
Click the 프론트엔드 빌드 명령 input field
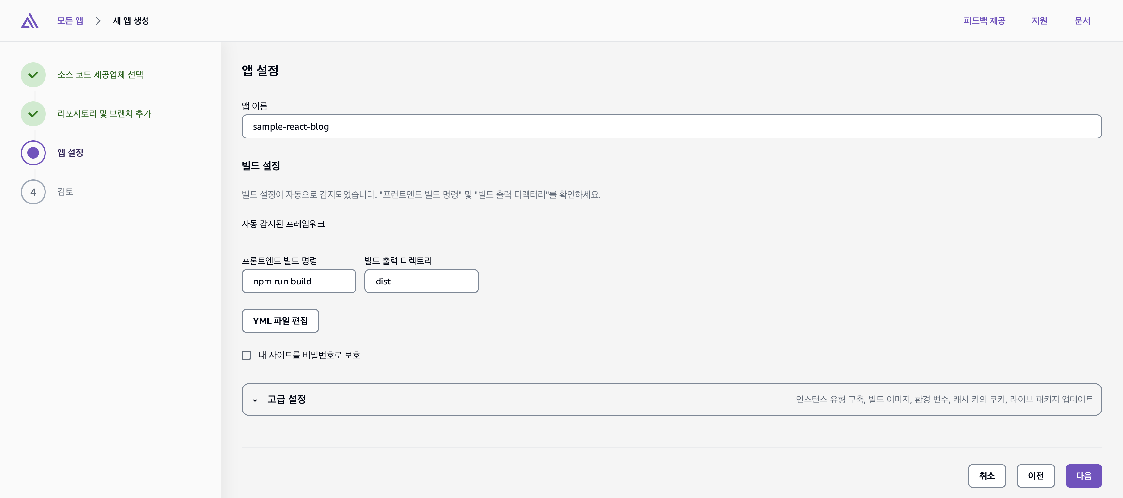[299, 281]
